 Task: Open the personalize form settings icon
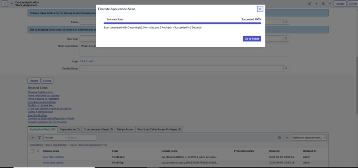click(323, 4)
